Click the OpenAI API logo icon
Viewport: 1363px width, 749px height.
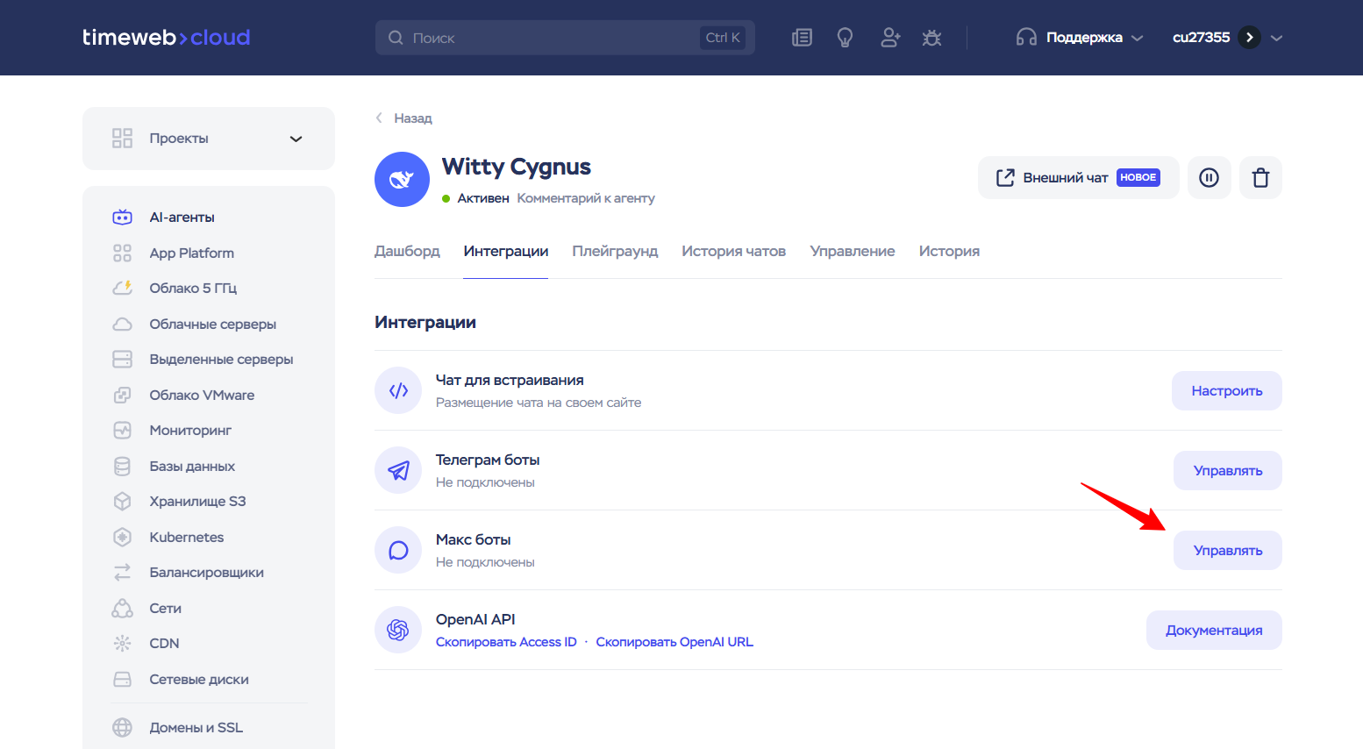pyautogui.click(x=398, y=630)
